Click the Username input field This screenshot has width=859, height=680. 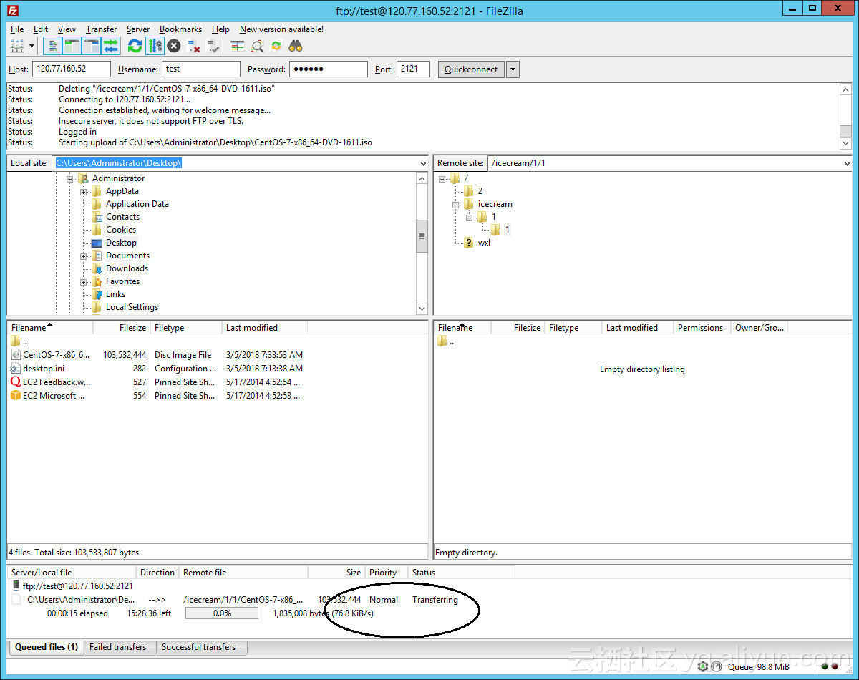coord(201,69)
